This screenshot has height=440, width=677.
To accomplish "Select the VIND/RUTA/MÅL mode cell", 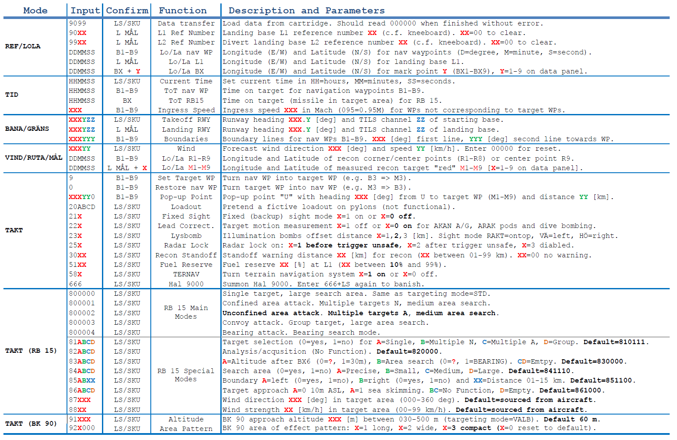I will (x=34, y=158).
